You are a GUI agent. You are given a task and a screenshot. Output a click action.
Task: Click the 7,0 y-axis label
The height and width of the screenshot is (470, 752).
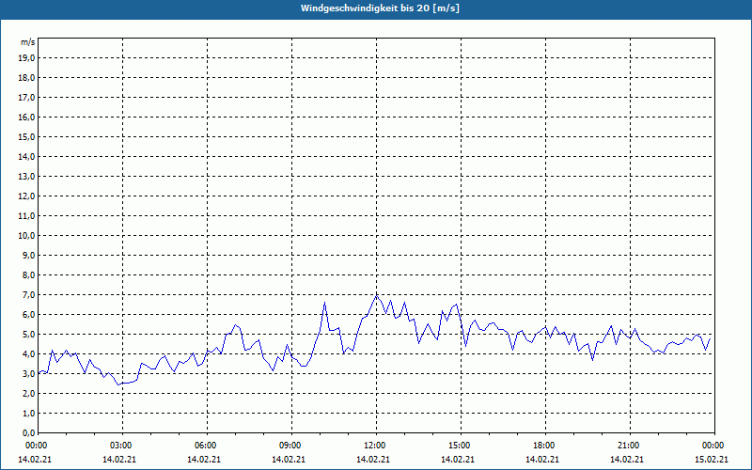click(29, 295)
